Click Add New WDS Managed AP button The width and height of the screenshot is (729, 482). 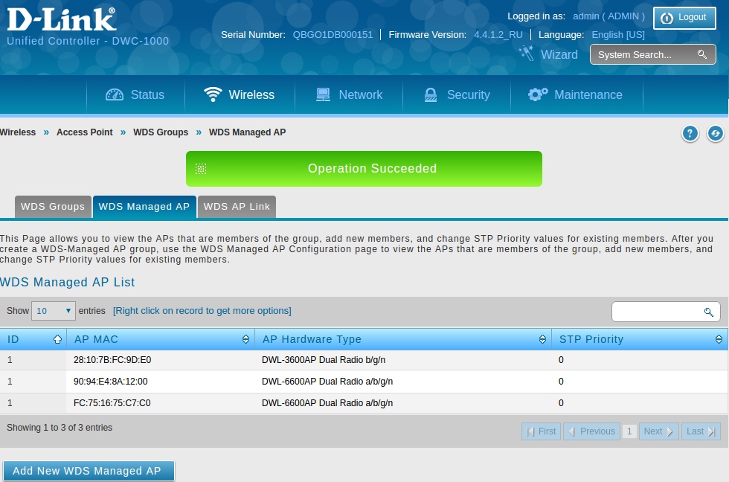click(88, 471)
